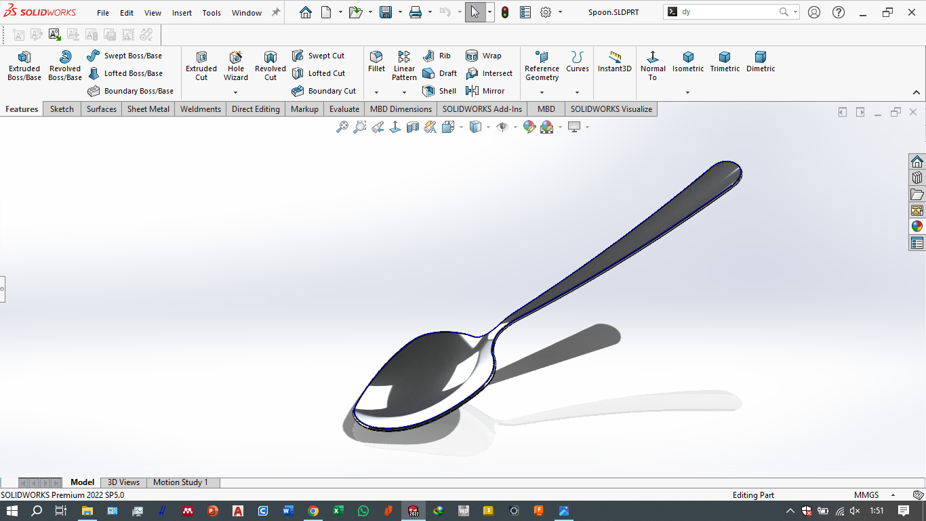Open the Motion Study 1 tab

tap(180, 482)
